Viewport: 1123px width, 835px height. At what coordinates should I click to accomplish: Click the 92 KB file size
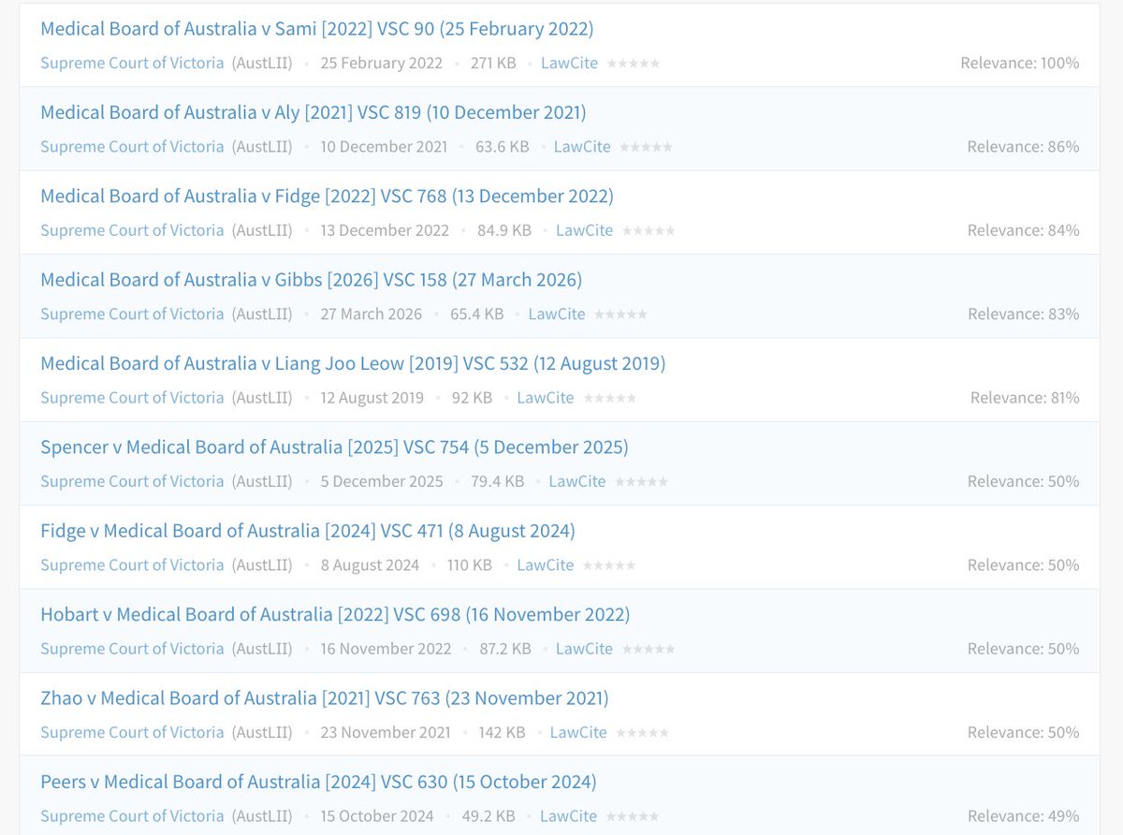tap(472, 397)
